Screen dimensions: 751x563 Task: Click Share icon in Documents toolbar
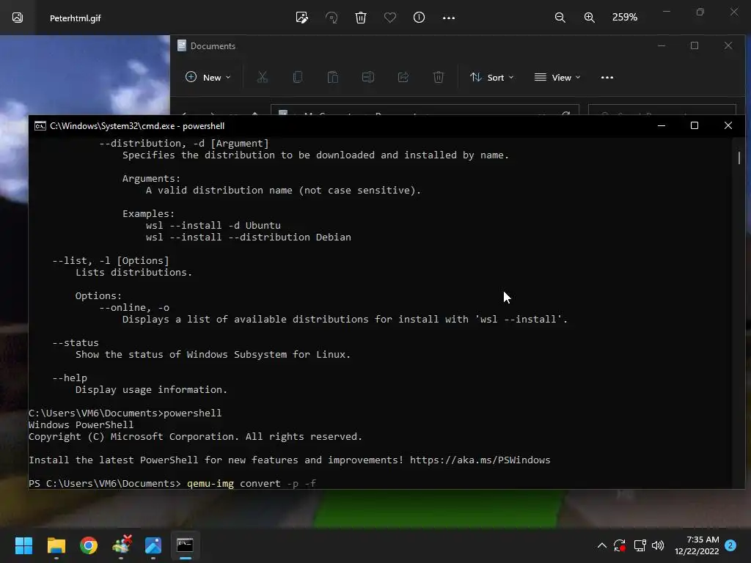[403, 77]
